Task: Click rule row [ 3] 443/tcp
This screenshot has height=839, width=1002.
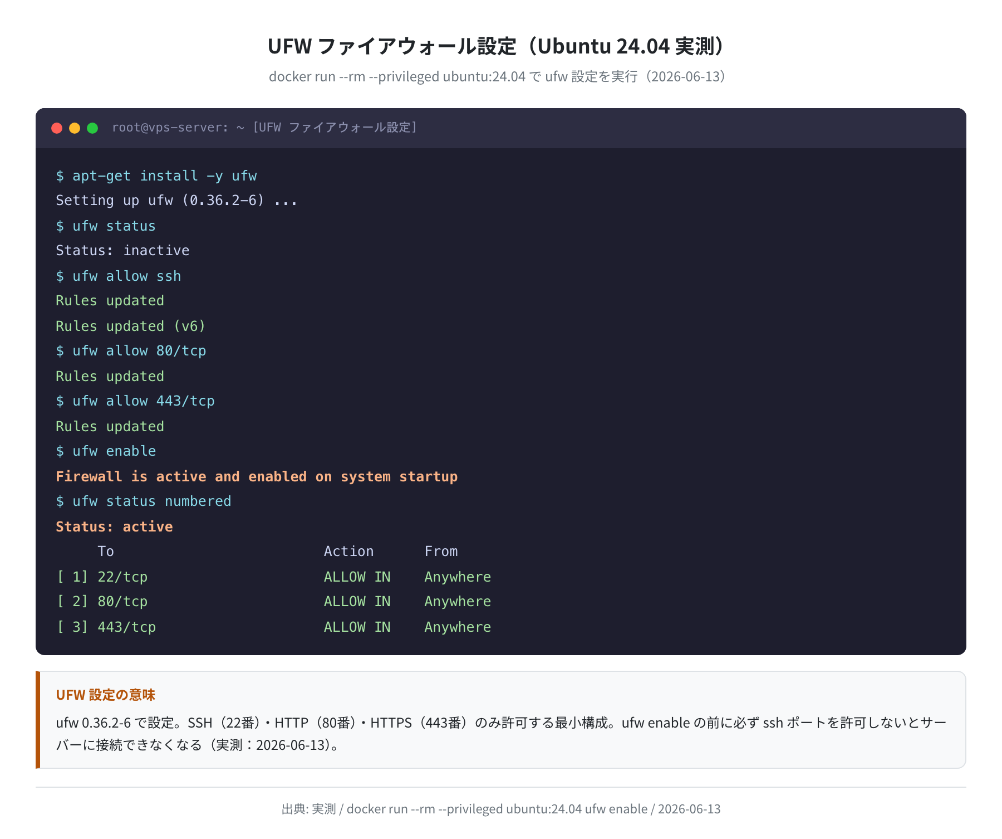Action: point(273,627)
